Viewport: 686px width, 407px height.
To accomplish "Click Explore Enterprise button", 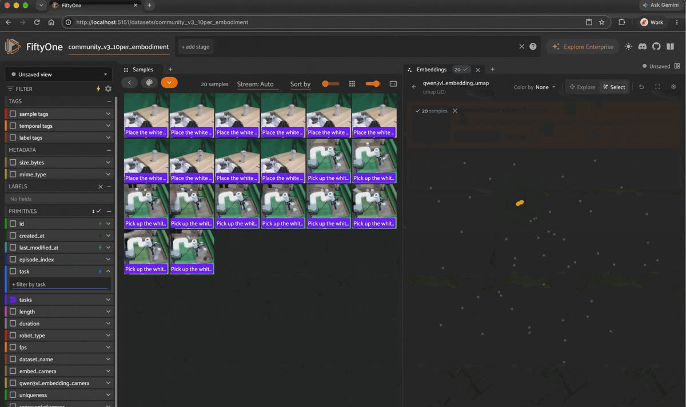I will coord(583,47).
